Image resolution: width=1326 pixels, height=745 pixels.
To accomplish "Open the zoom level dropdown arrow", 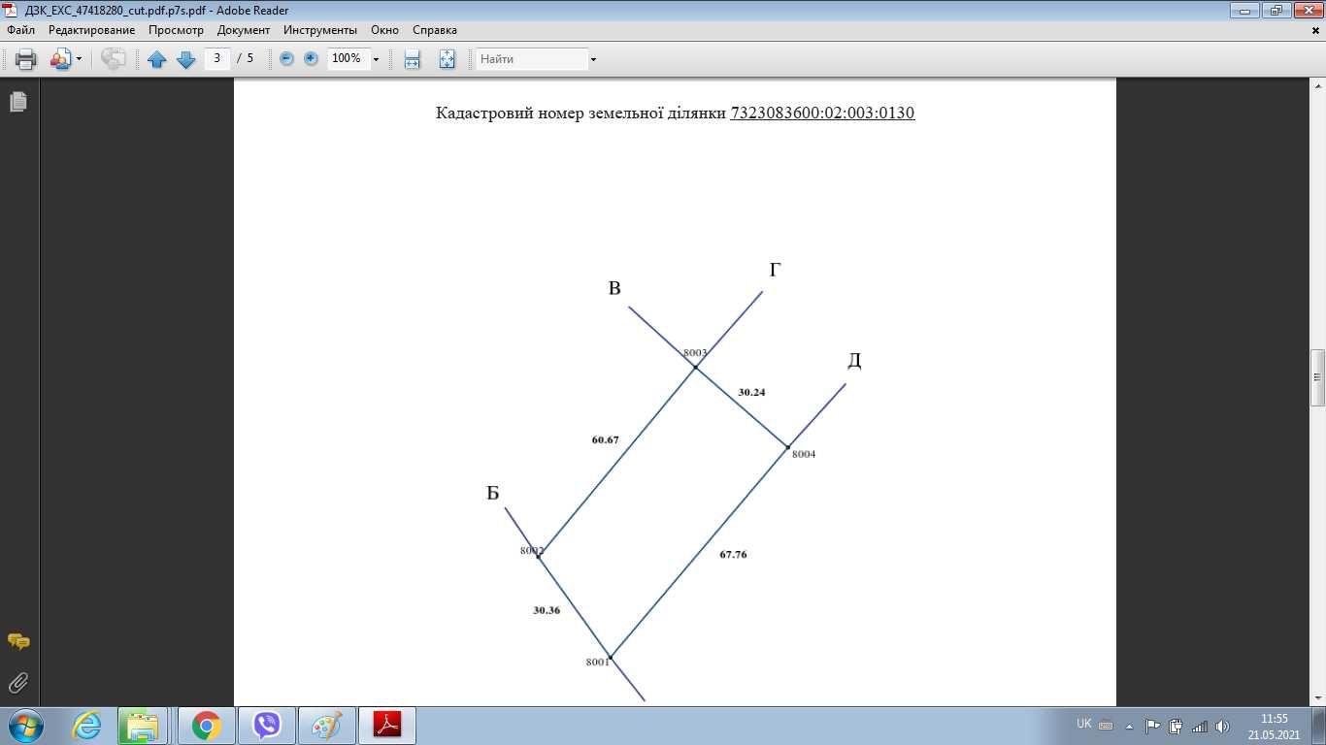I will point(377,59).
